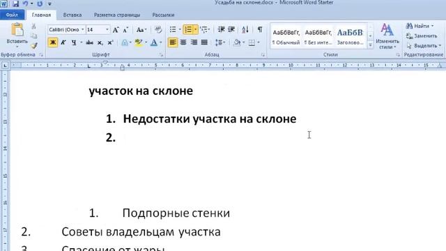This screenshot has height=251, width=446.
Task: Apply the Обычный style
Action: 286,36
